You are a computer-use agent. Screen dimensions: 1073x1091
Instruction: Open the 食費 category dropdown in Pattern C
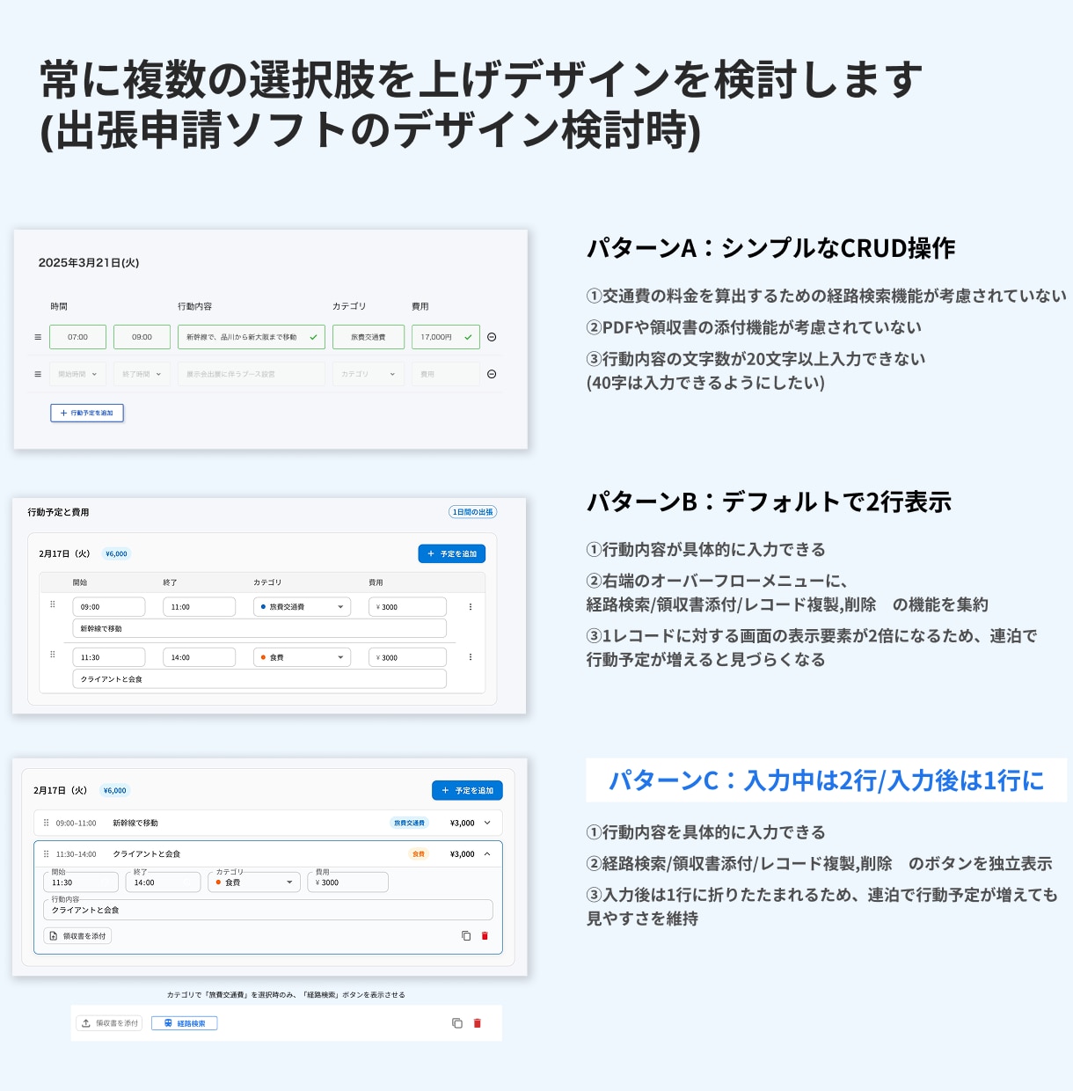click(254, 882)
